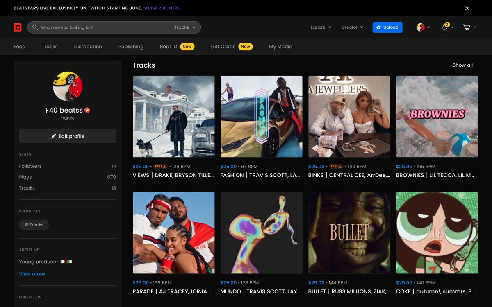Click the MUNDO | TRAVIS SCOTT title
The height and width of the screenshot is (307, 492).
pos(260,291)
